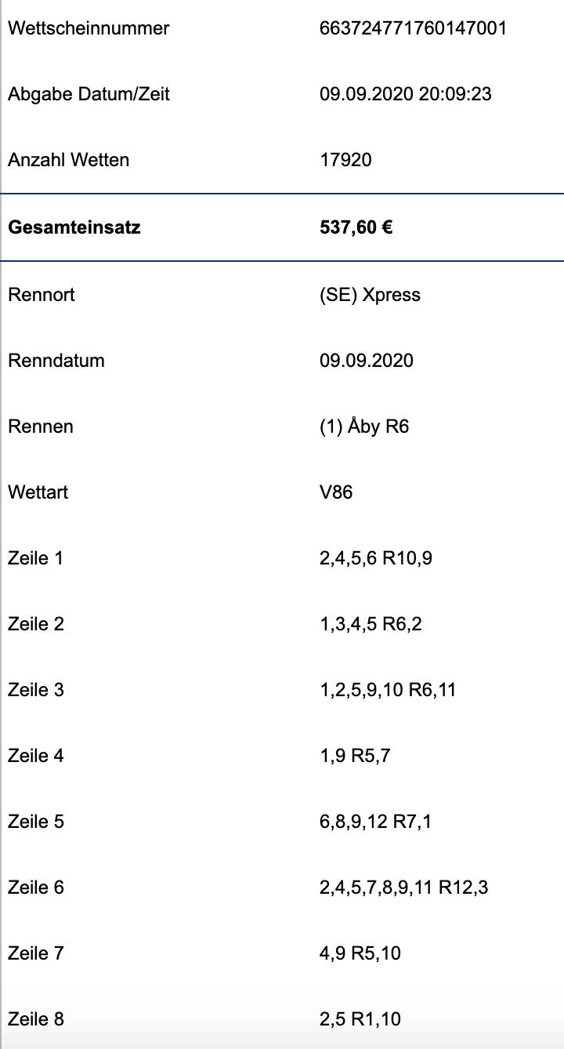
Task: Click Zeile 1 selection 2,4,5,6 R10,9
Action: pyautogui.click(x=377, y=559)
